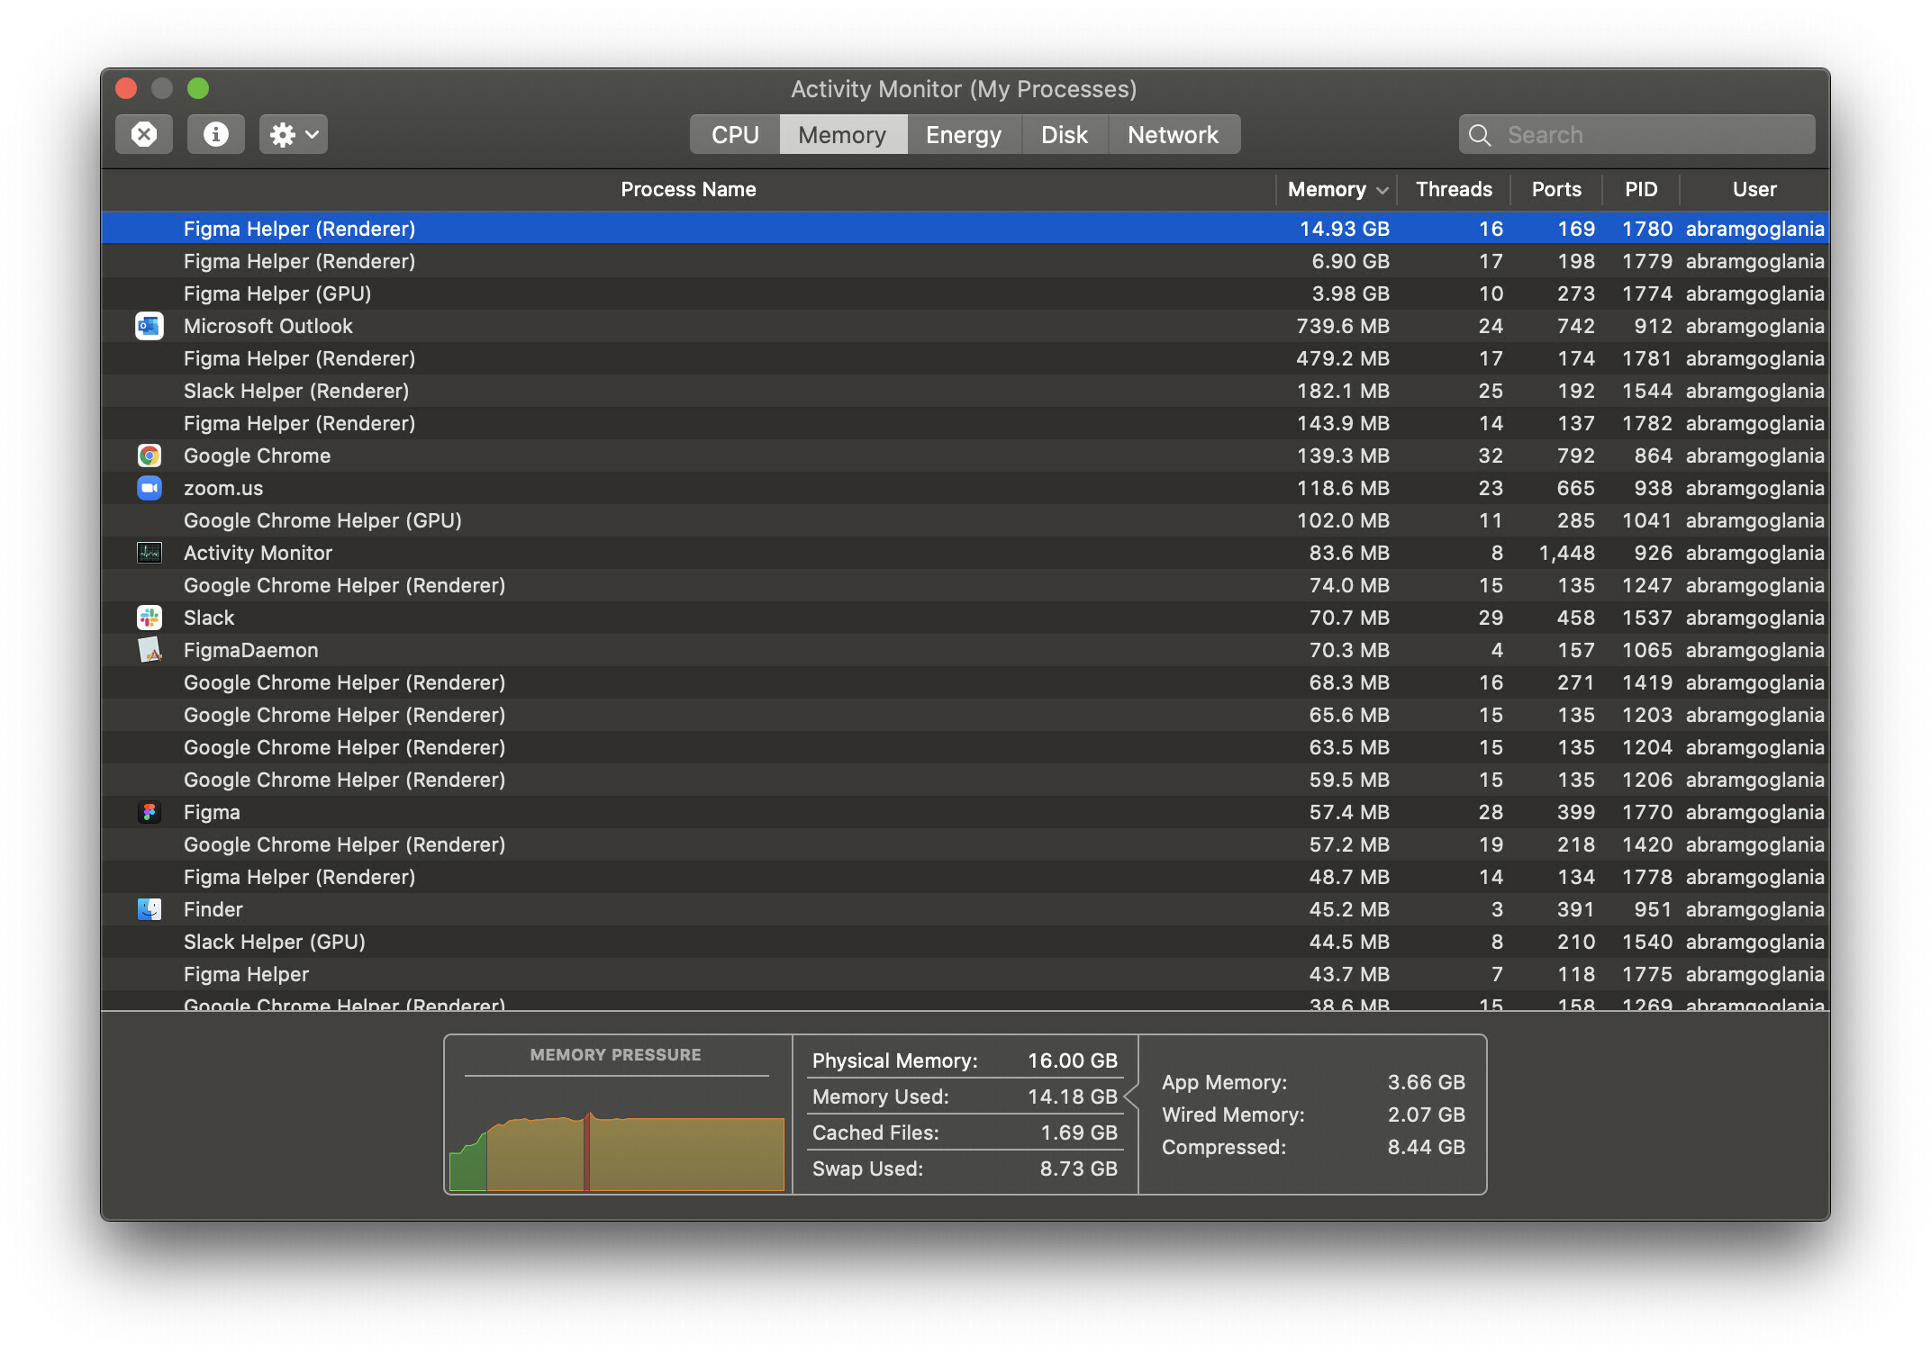Viewport: 1931px width, 1354px height.
Task: Sort by Ports column header
Action: (x=1556, y=189)
